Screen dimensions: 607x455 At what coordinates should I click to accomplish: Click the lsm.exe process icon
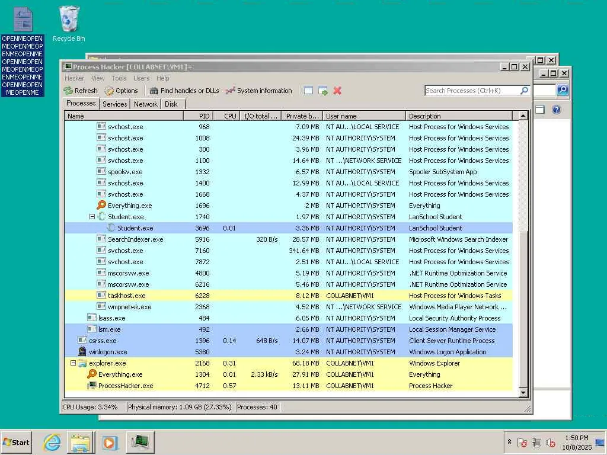92,329
